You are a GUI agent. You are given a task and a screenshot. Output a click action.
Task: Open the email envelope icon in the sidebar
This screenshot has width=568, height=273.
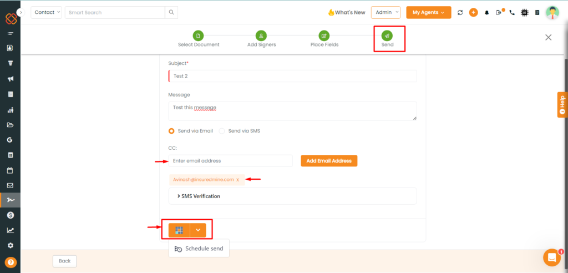(x=10, y=185)
